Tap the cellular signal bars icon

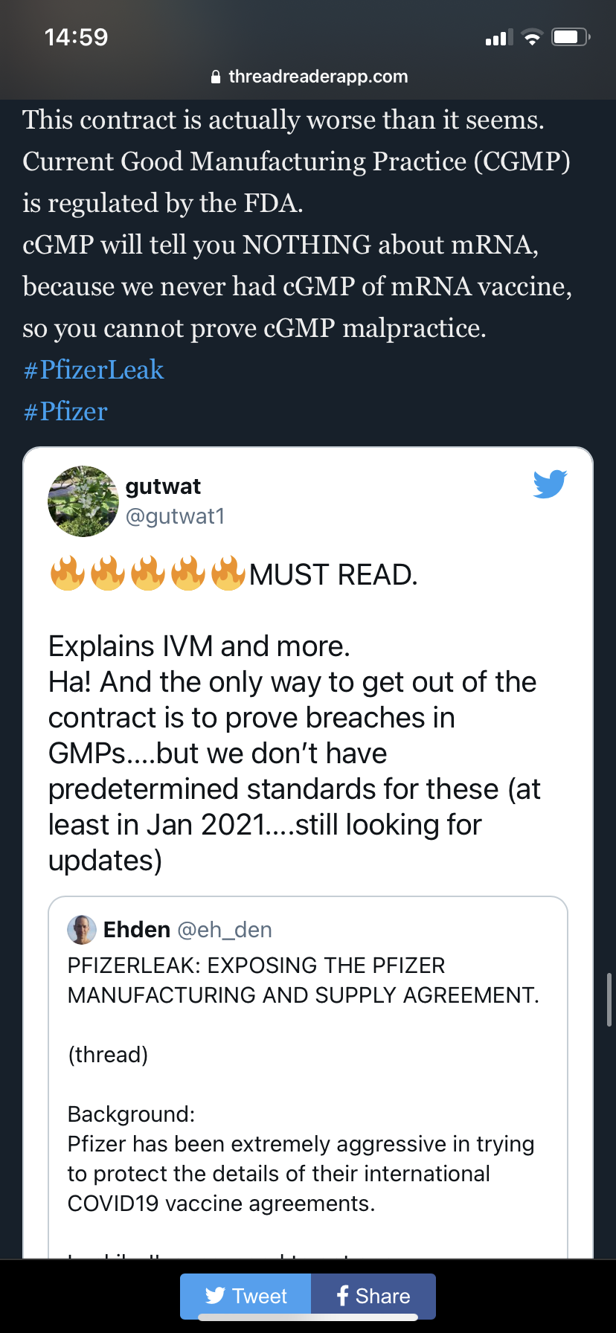pyautogui.click(x=499, y=38)
